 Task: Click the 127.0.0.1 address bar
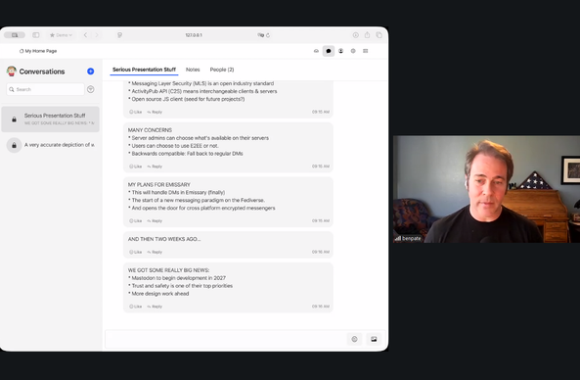tap(194, 35)
